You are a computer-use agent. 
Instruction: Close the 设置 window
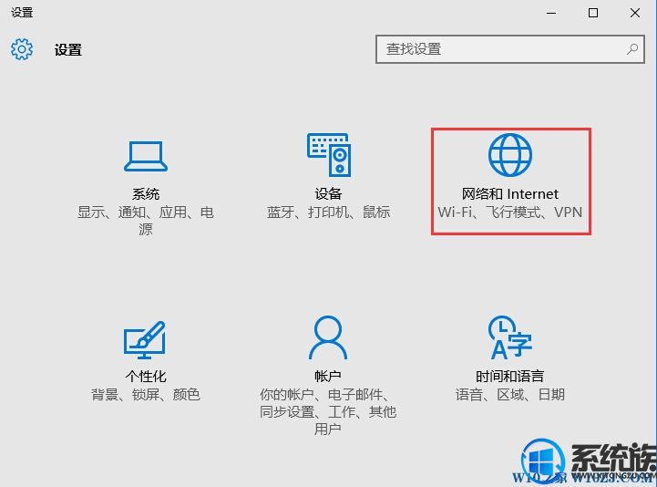tap(635, 13)
